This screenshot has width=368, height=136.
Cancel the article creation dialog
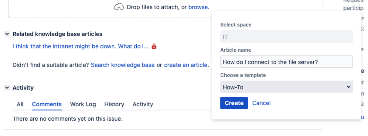tap(261, 103)
